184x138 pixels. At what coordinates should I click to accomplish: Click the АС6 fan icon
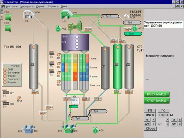(58, 29)
